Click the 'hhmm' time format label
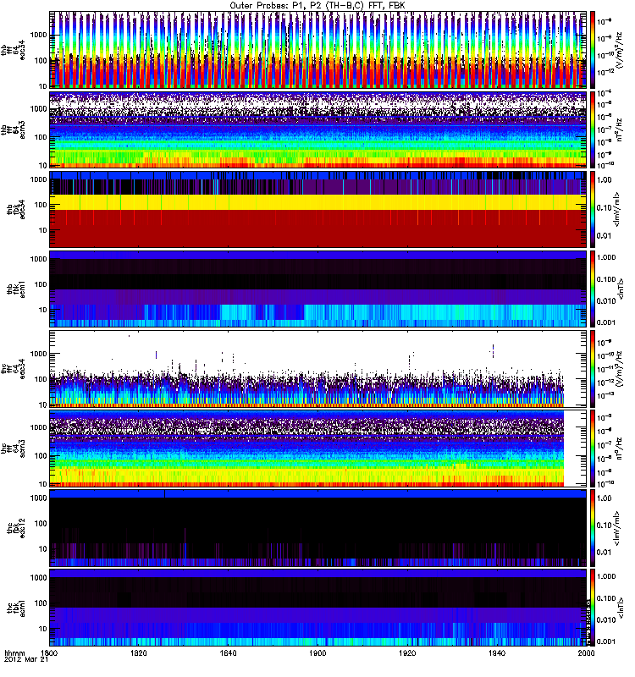635x677 pixels. click(x=14, y=653)
